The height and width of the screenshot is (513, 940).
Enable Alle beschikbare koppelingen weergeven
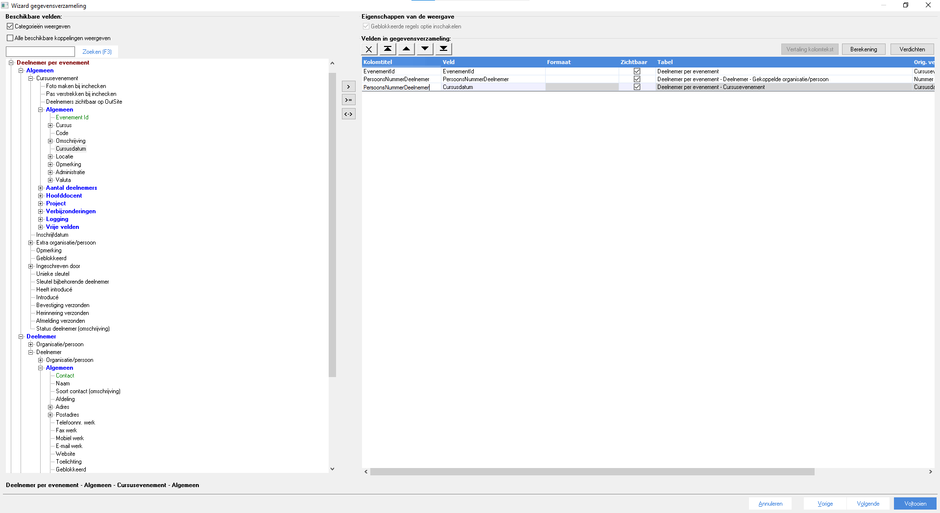click(x=10, y=38)
